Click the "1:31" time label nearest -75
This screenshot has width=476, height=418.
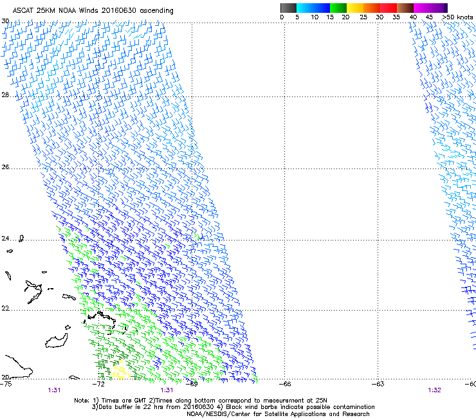54,390
